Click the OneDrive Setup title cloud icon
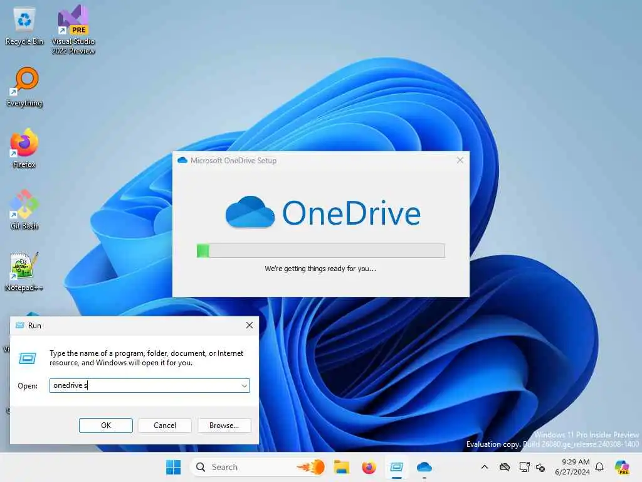 tap(182, 160)
